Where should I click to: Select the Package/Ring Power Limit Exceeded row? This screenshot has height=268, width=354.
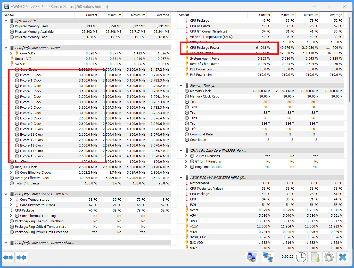[86, 232]
